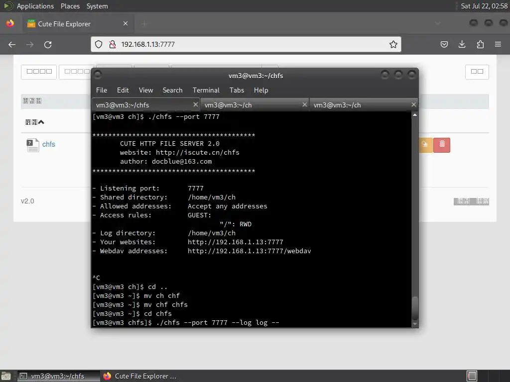Click terminal scrollbar down arrow
510x382 pixels.
[x=415, y=324]
